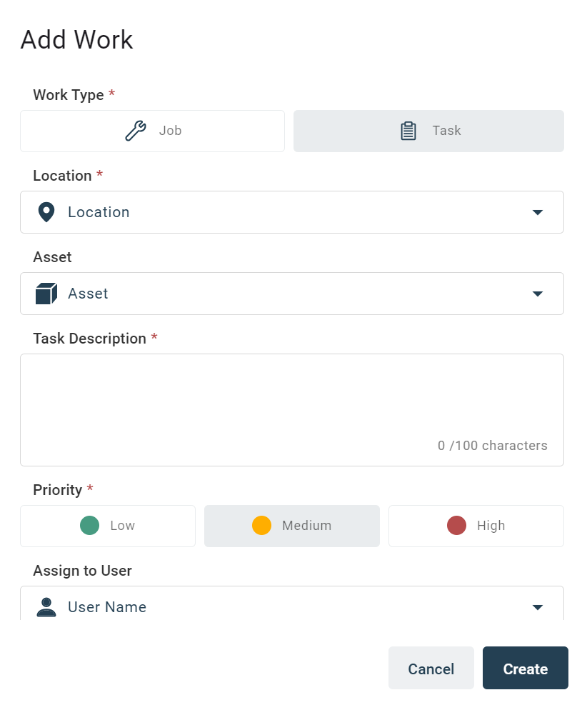Switch work type to Job

tap(152, 131)
